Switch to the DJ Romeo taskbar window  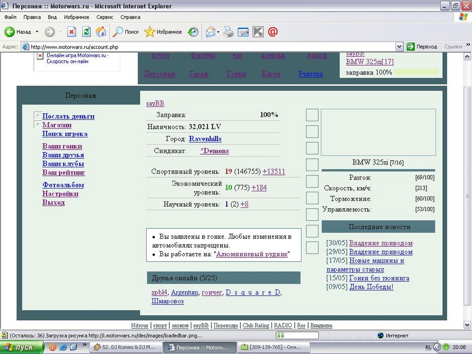coord(127,347)
